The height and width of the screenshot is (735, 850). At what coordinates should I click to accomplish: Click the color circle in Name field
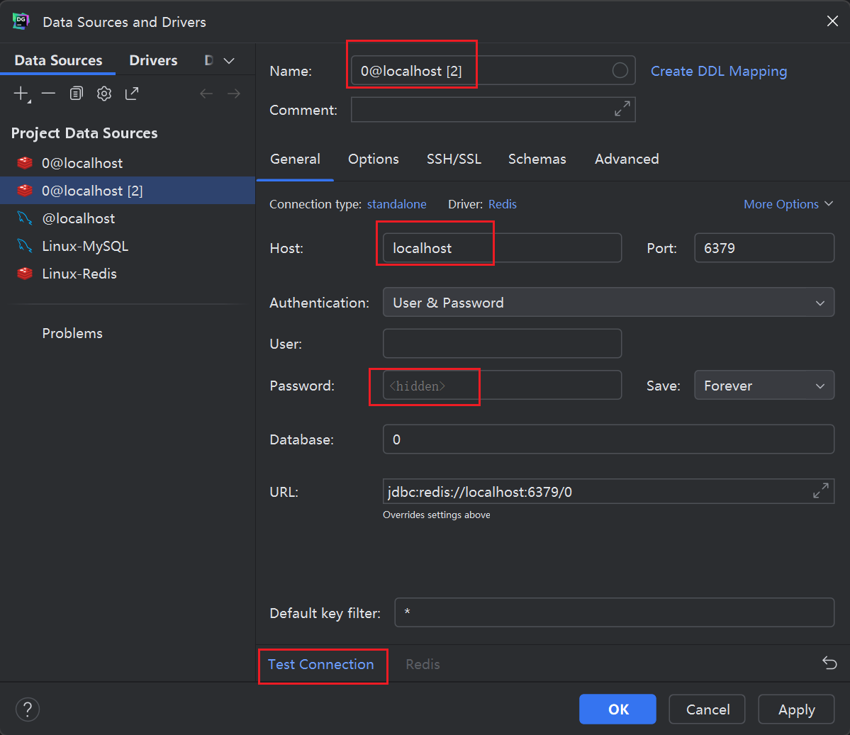[x=620, y=70]
